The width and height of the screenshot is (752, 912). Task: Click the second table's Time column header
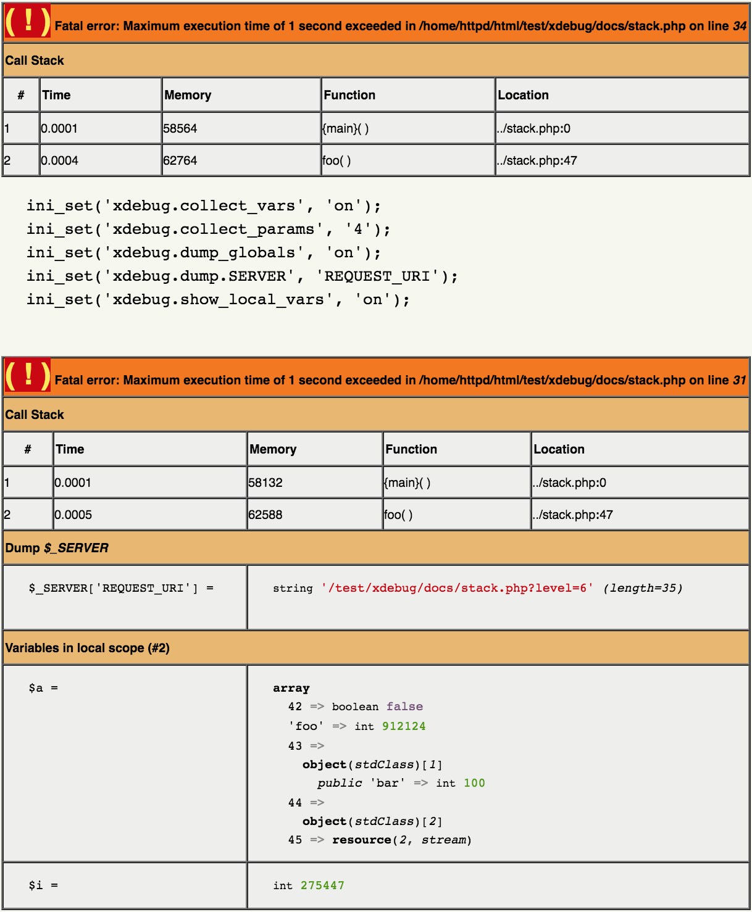click(150, 449)
